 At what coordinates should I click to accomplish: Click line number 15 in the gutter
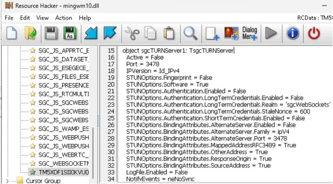point(111,51)
